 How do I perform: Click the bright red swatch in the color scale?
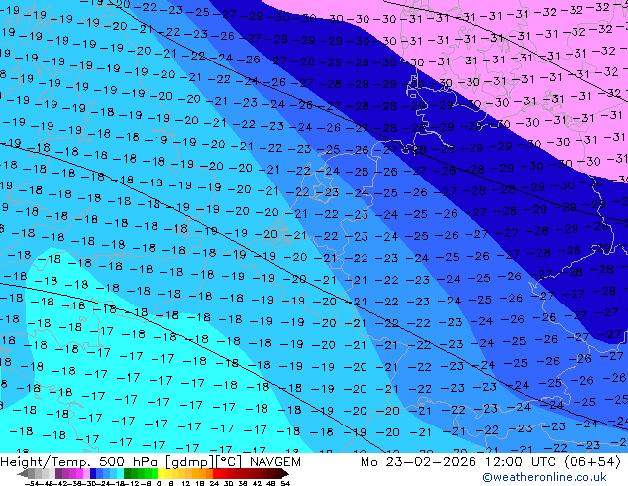pyautogui.click(x=216, y=473)
